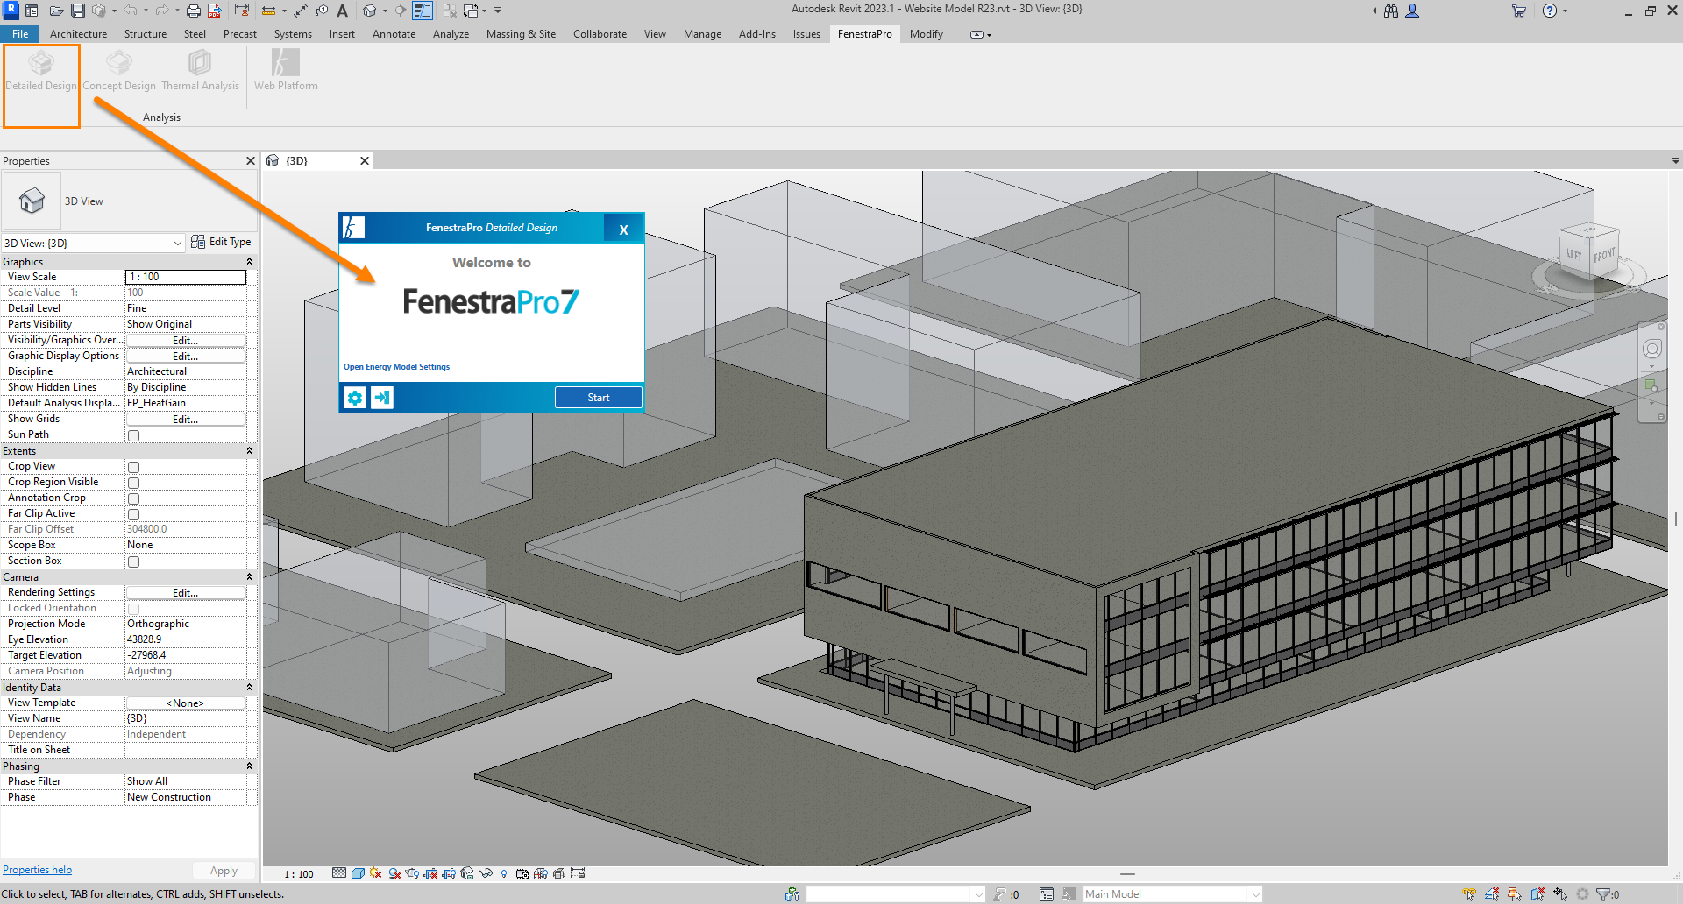
Task: Enable the Sun Path checkbox
Action: click(x=133, y=435)
